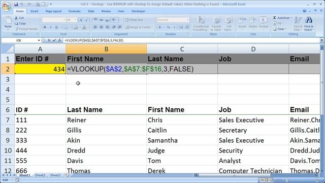Open the General number format dropdown
325x183 pixels.
pyautogui.click(x=187, y=20)
